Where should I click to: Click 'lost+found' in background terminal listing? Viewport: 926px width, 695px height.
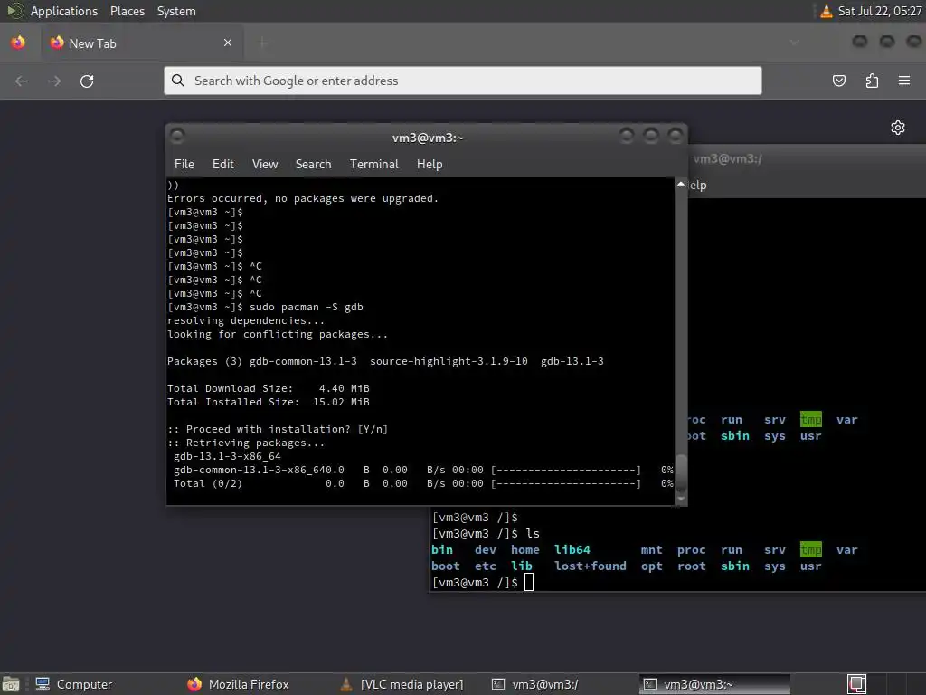(590, 566)
